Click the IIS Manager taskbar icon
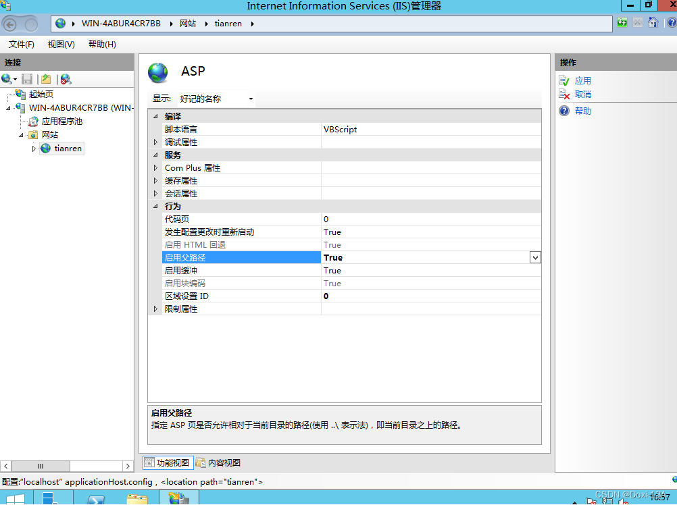The width and height of the screenshot is (677, 505). click(179, 498)
